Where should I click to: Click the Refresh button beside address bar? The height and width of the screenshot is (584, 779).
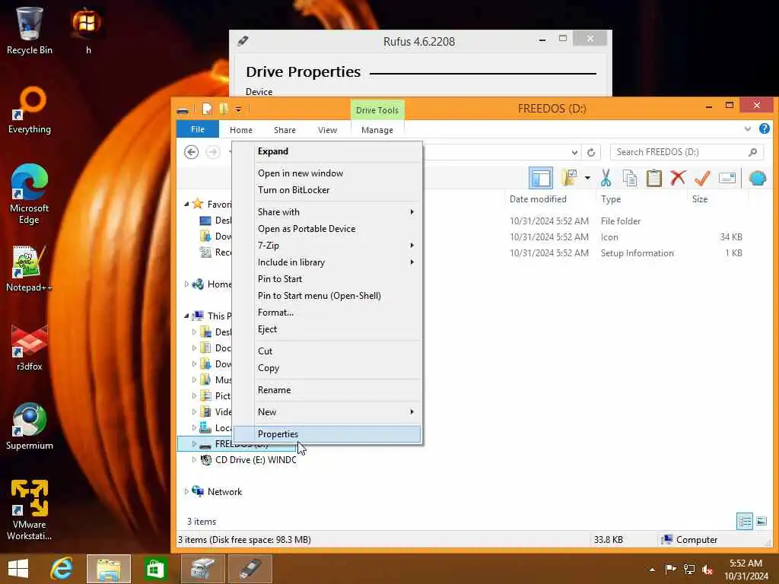[x=591, y=152]
